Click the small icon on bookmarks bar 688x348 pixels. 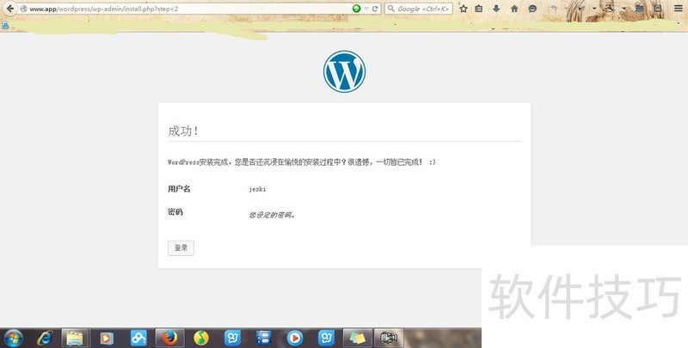(x=5, y=26)
